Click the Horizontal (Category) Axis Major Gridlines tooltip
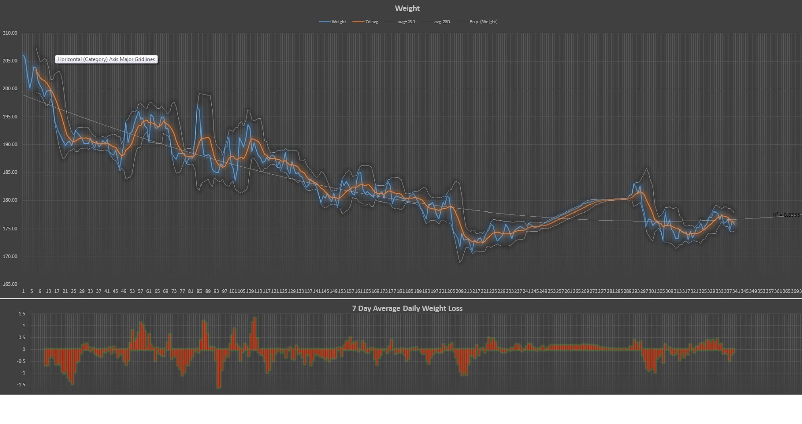The height and width of the screenshot is (424, 802). pyautogui.click(x=106, y=59)
